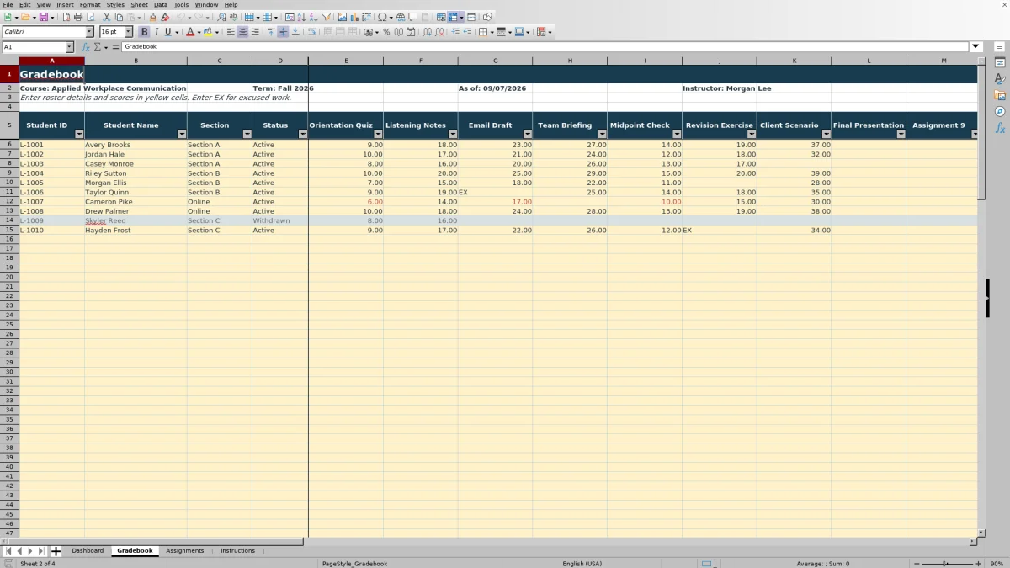
Task: Toggle Italic formatting
Action: tap(157, 32)
